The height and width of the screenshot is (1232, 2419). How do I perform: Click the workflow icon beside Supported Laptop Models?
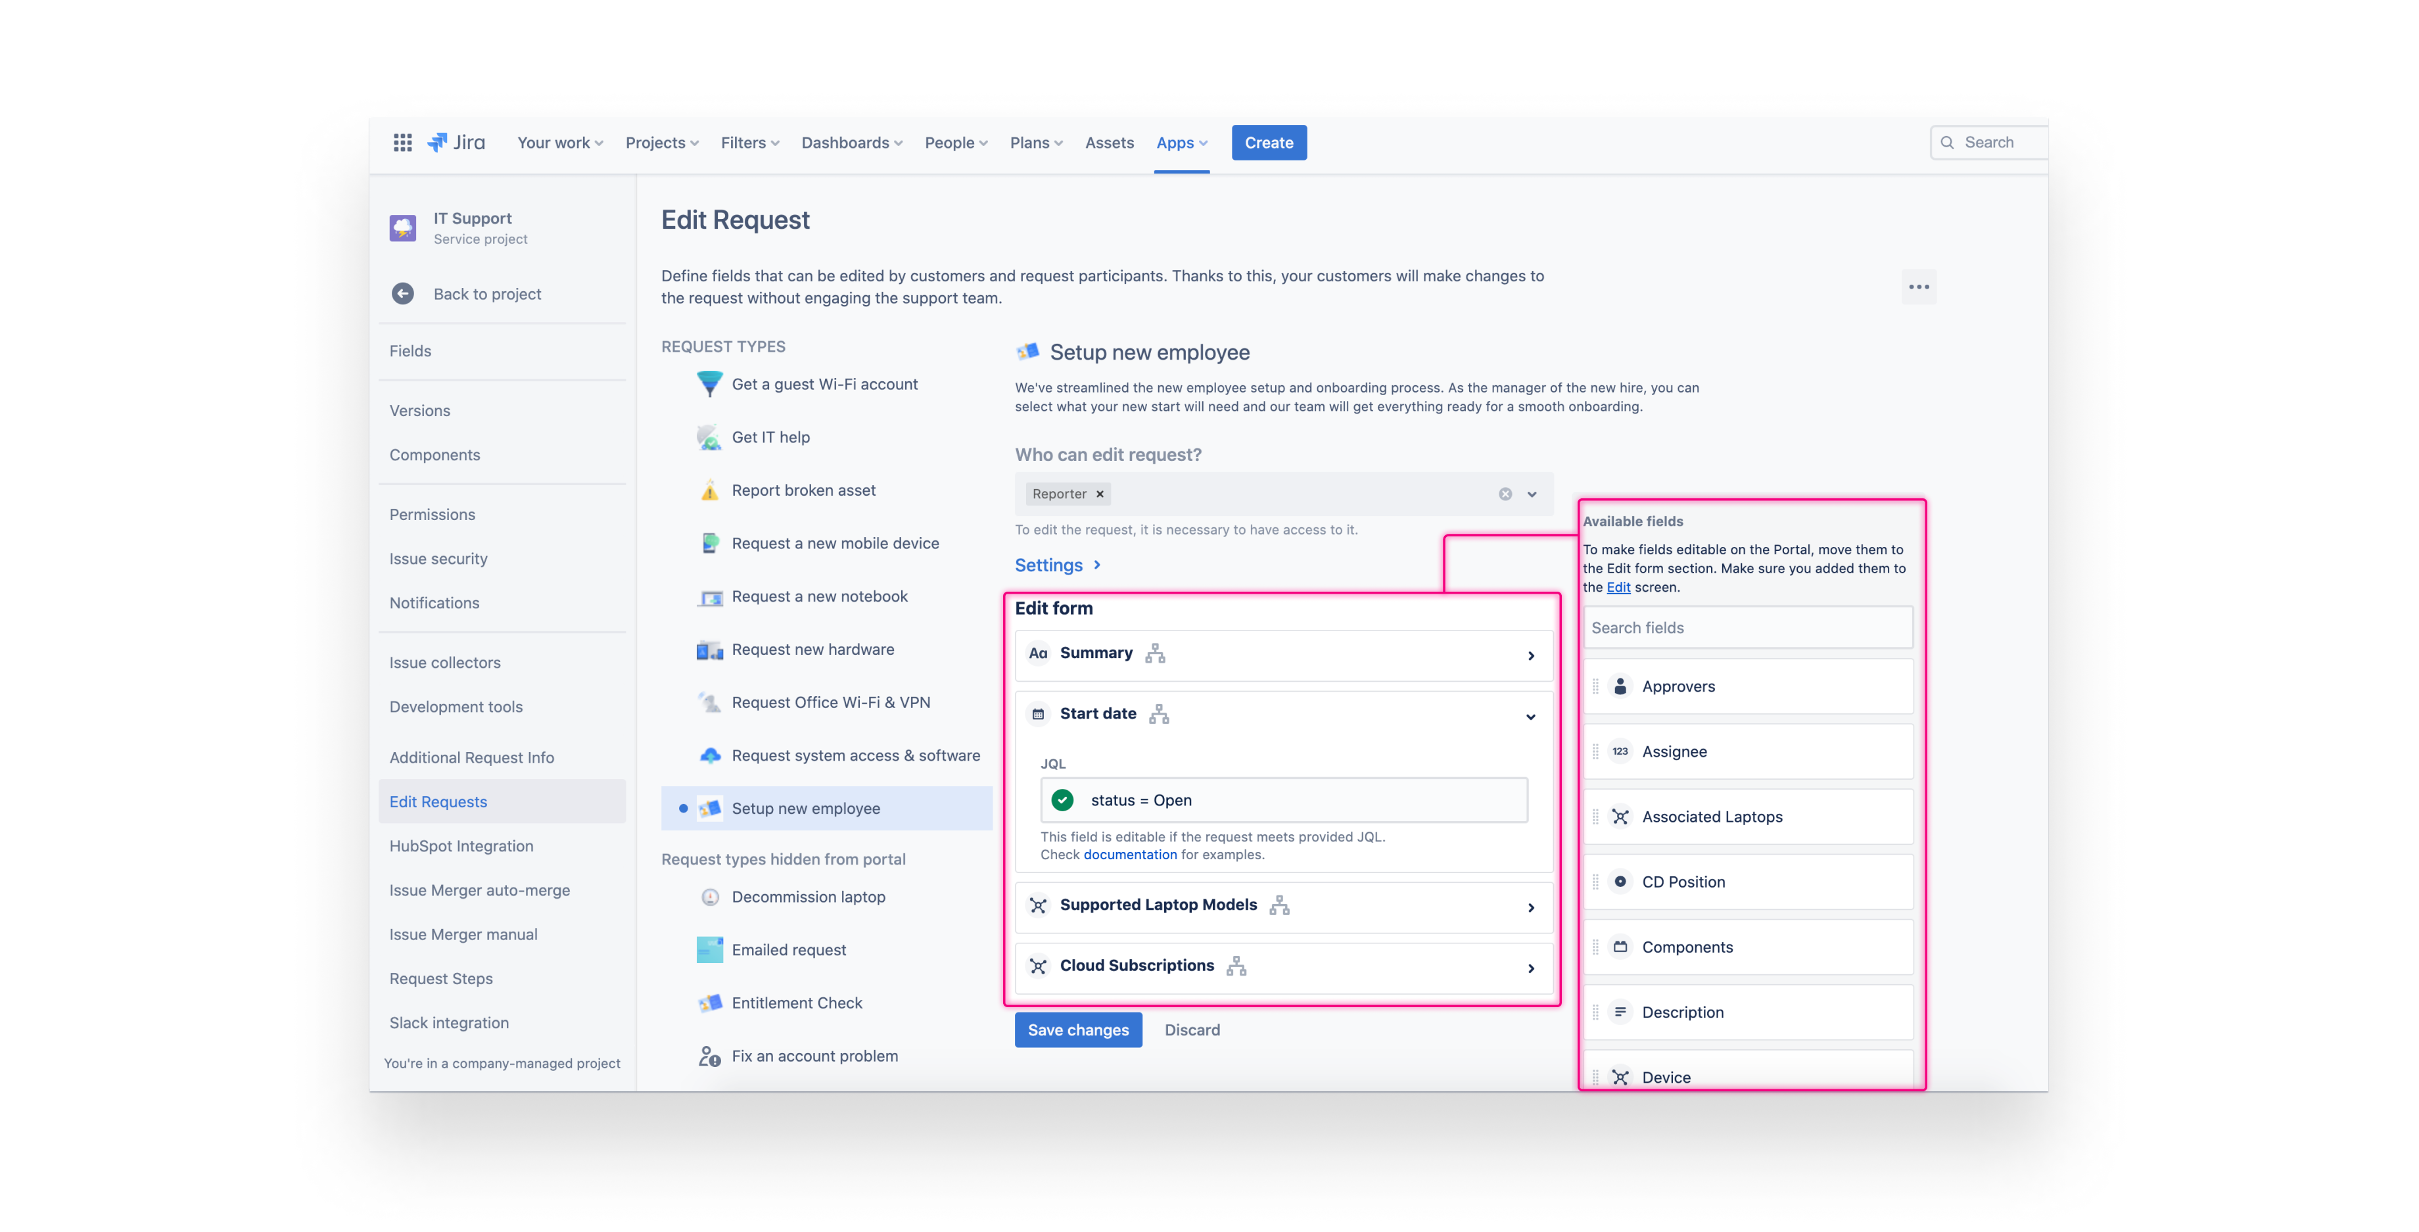tap(1279, 905)
